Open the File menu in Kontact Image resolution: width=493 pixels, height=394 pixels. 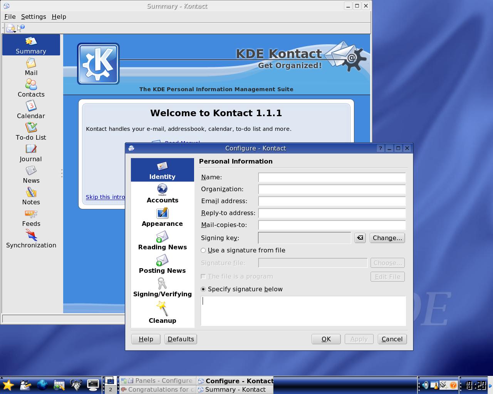click(x=10, y=17)
